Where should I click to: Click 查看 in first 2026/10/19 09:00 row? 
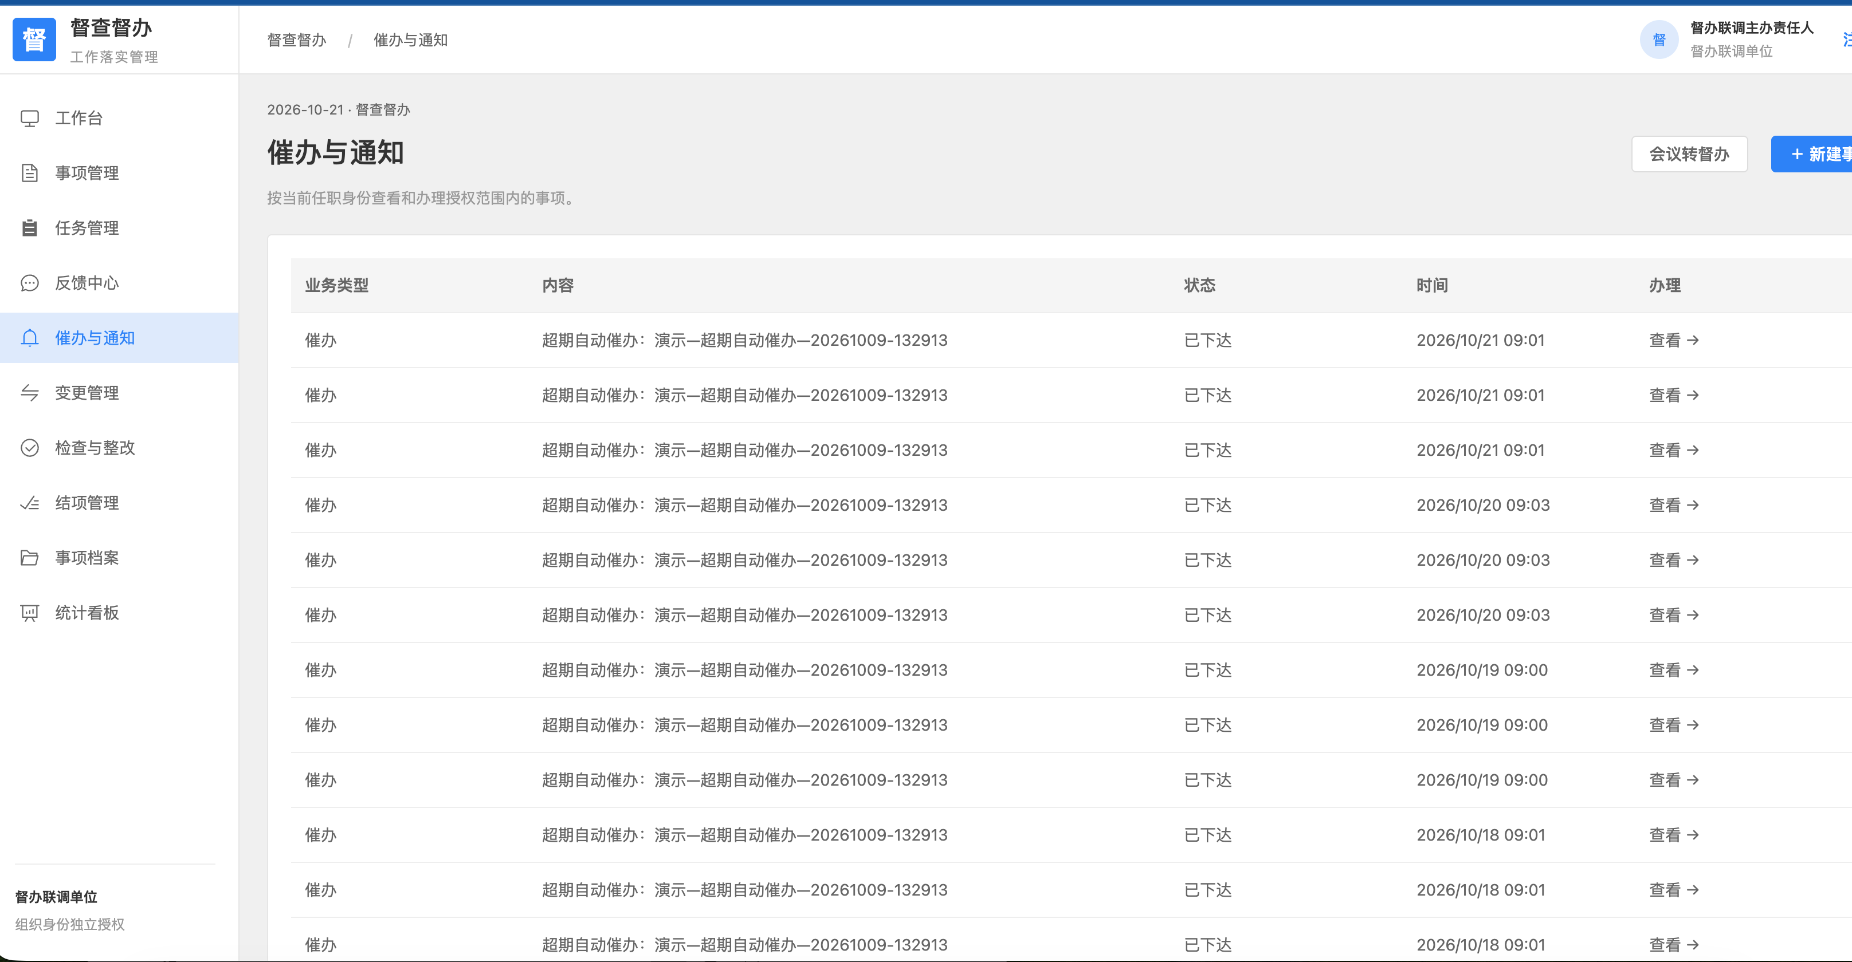(1673, 671)
